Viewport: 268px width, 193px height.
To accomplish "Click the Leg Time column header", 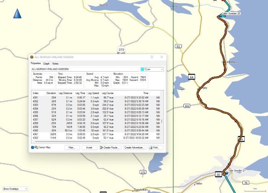I will (80, 93).
